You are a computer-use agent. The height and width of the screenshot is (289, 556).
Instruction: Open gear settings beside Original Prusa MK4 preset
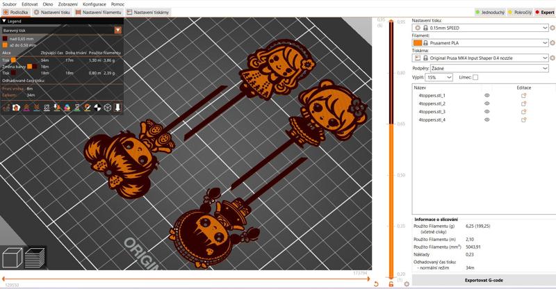(553, 58)
